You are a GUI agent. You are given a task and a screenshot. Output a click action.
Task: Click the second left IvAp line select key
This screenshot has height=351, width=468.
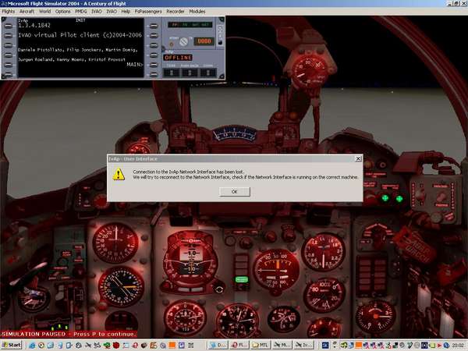9,36
